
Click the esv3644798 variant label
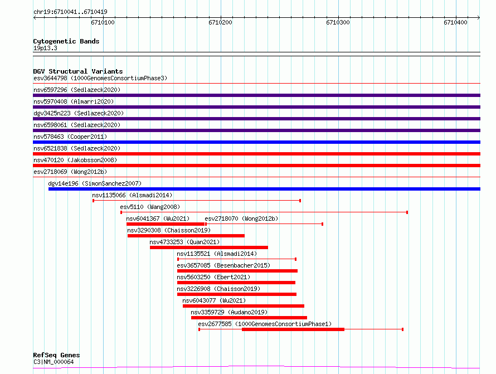tap(100, 78)
